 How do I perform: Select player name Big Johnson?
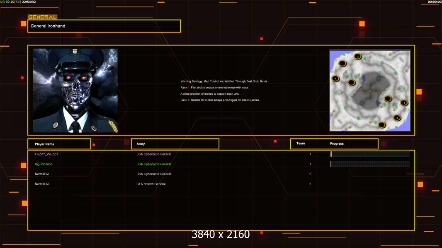pos(44,164)
